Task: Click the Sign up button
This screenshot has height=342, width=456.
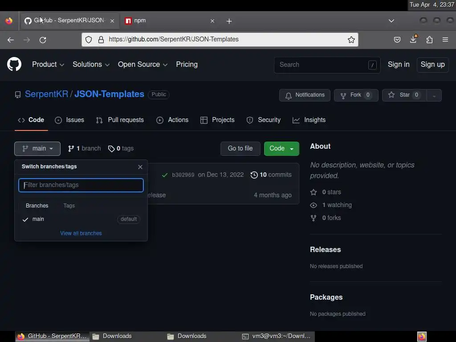Action: click(x=432, y=65)
